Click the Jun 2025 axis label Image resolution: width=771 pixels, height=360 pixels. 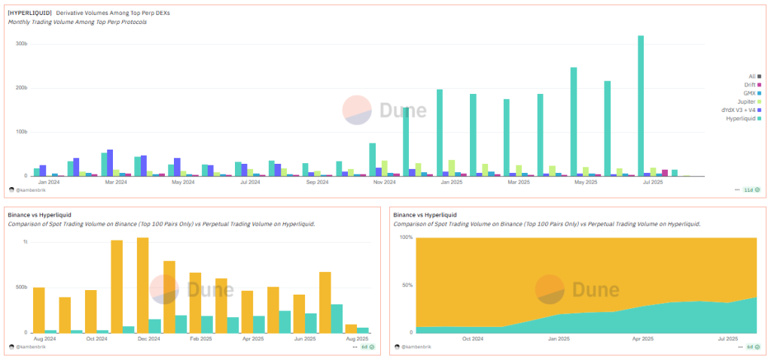click(x=305, y=339)
